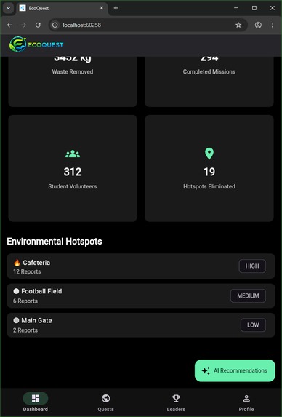Viewport: 282px width, 417px height.
Task: Click the 6 Reports text
Action: (x=25, y=301)
